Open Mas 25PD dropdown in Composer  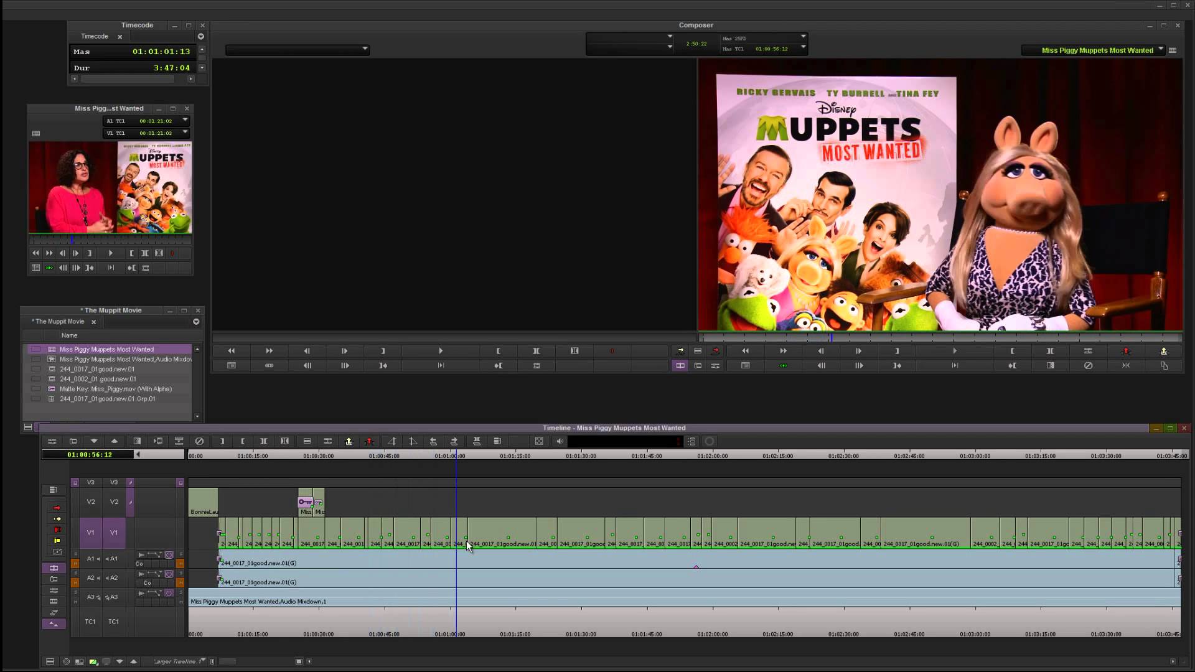point(803,37)
